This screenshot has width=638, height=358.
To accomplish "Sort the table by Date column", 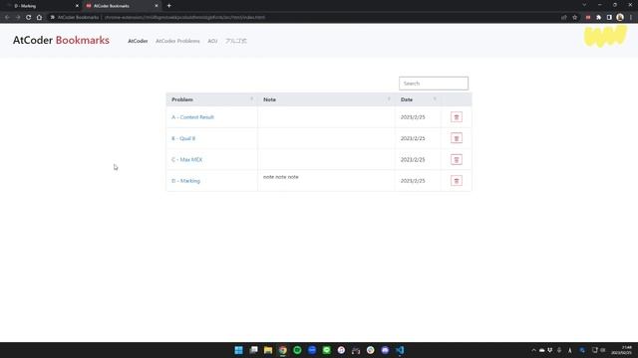I will coord(418,99).
